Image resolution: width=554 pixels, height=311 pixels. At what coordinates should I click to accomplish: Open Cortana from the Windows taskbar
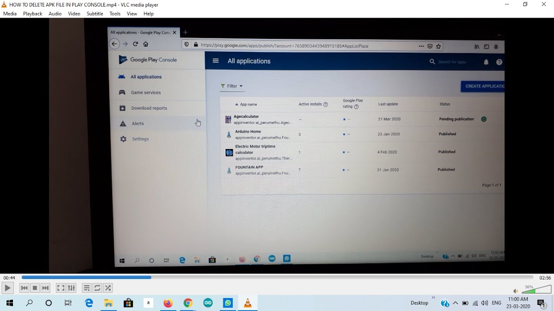click(x=48, y=303)
